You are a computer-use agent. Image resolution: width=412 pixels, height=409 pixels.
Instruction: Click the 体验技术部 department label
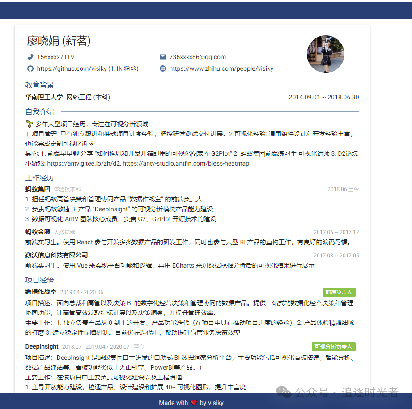point(67,189)
